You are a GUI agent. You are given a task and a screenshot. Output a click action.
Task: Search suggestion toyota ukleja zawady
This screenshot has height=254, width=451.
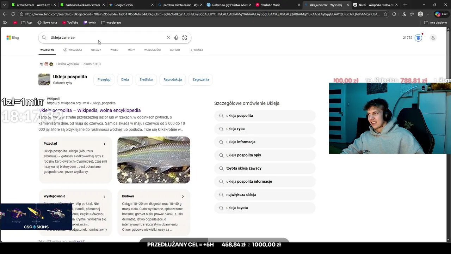pos(265,168)
